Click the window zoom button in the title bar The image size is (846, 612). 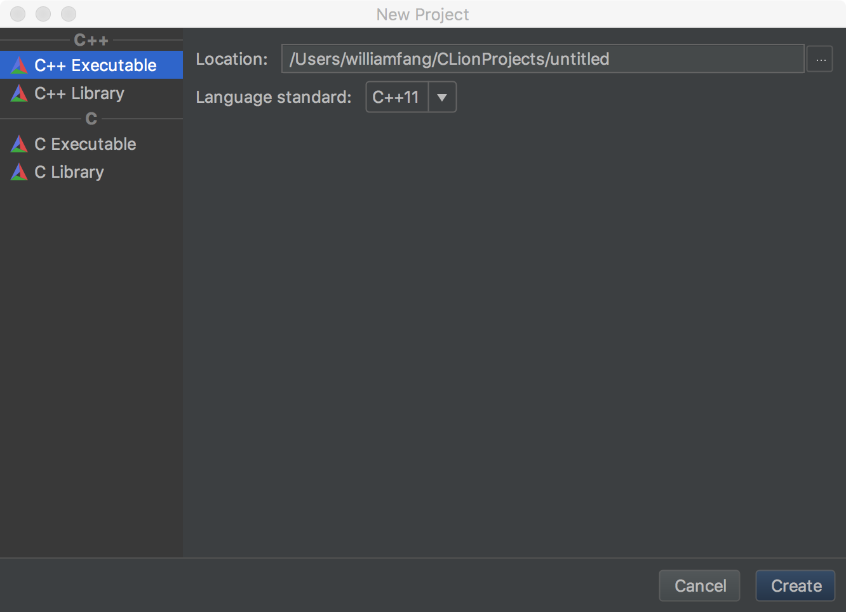click(69, 13)
